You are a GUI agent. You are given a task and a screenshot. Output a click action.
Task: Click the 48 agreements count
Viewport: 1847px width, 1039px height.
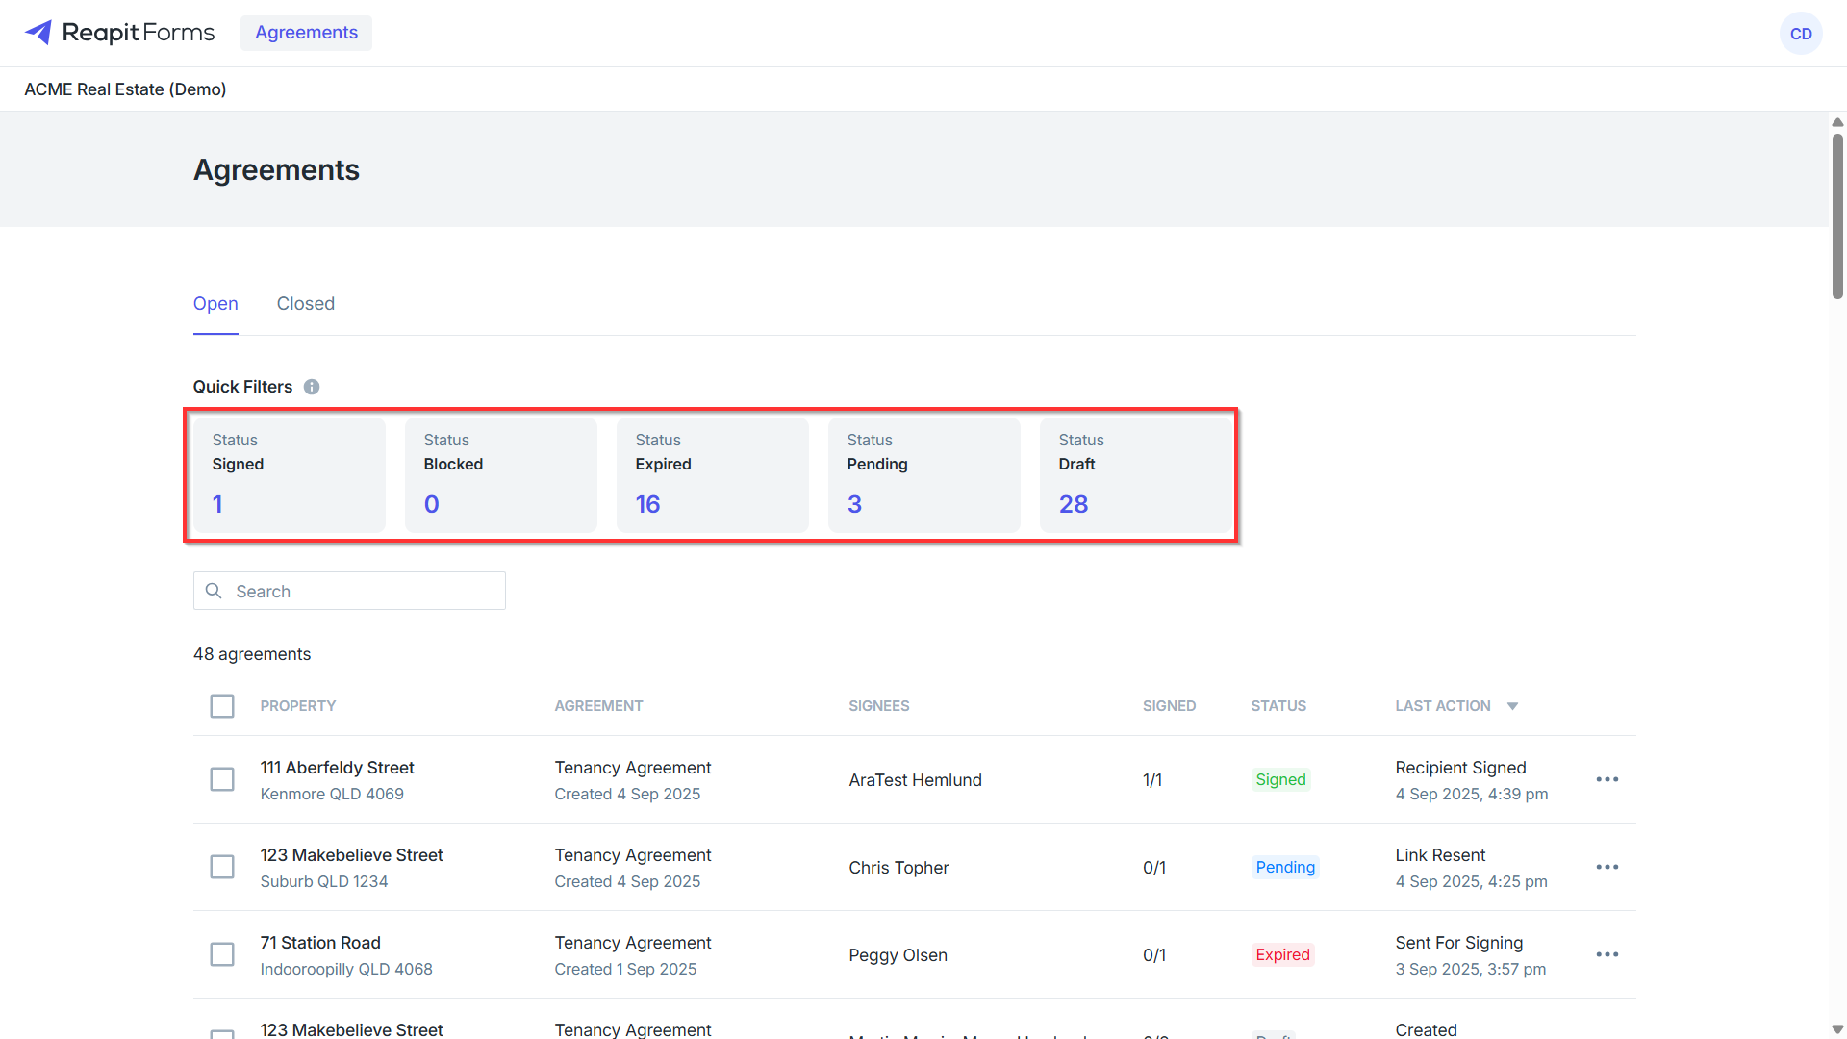252,654
